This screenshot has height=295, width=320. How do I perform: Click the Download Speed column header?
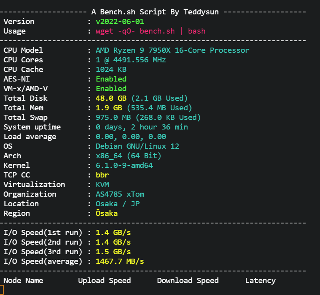pos(188,281)
